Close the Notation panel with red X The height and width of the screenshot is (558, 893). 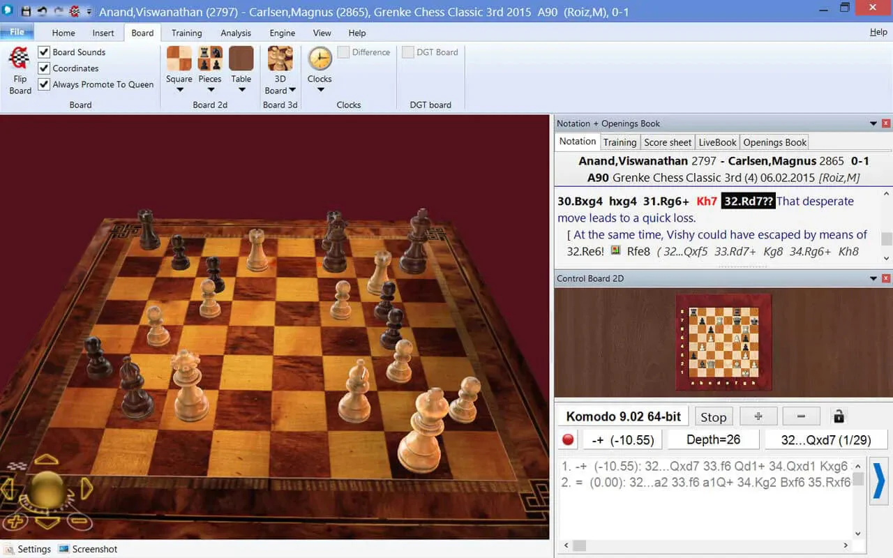coord(886,123)
